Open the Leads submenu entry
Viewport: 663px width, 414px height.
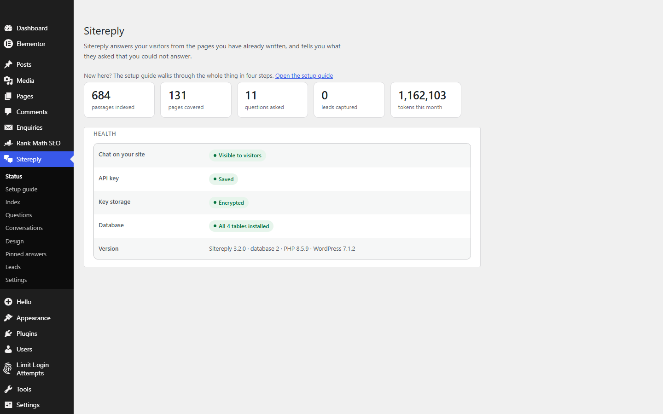pyautogui.click(x=37, y=267)
